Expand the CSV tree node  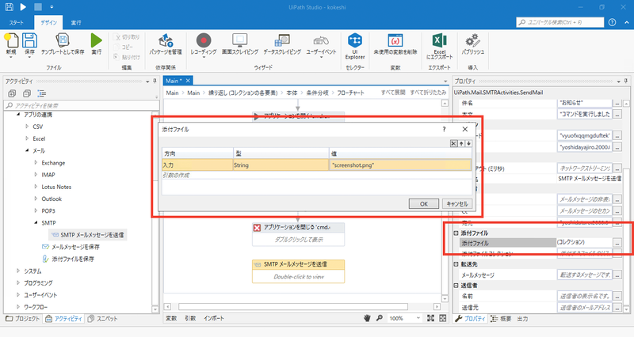[27, 127]
